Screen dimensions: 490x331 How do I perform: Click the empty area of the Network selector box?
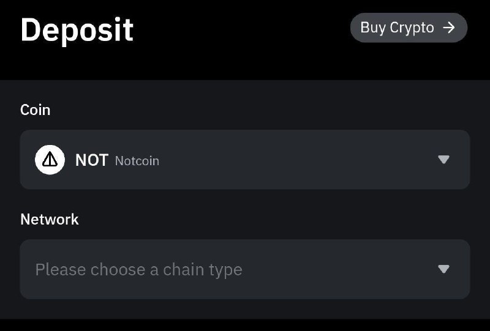pyautogui.click(x=337, y=269)
